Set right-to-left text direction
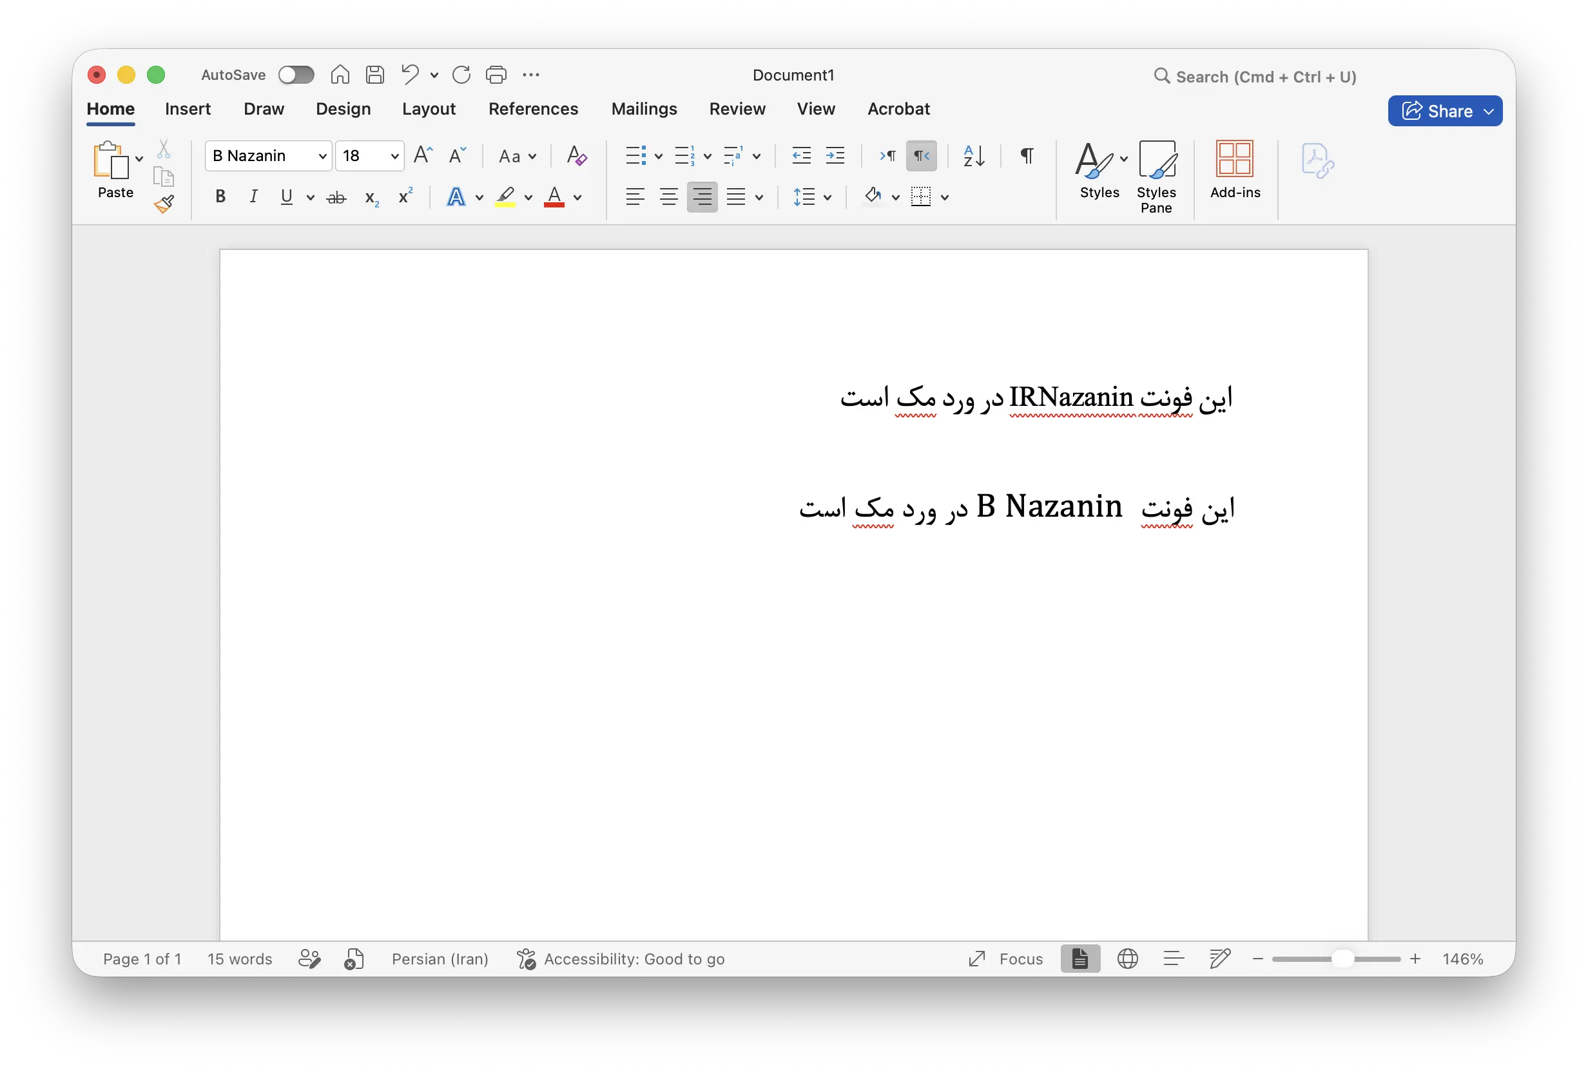The width and height of the screenshot is (1588, 1072). (x=921, y=156)
